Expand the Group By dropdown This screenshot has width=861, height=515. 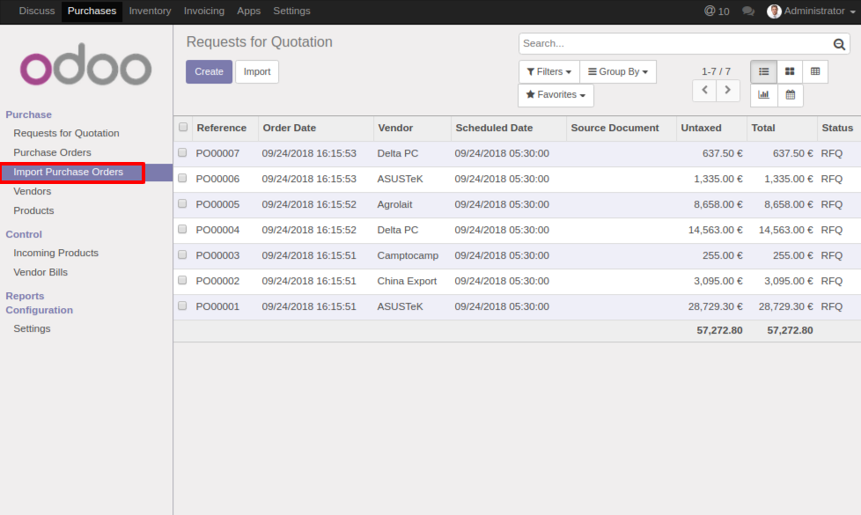pyautogui.click(x=617, y=72)
